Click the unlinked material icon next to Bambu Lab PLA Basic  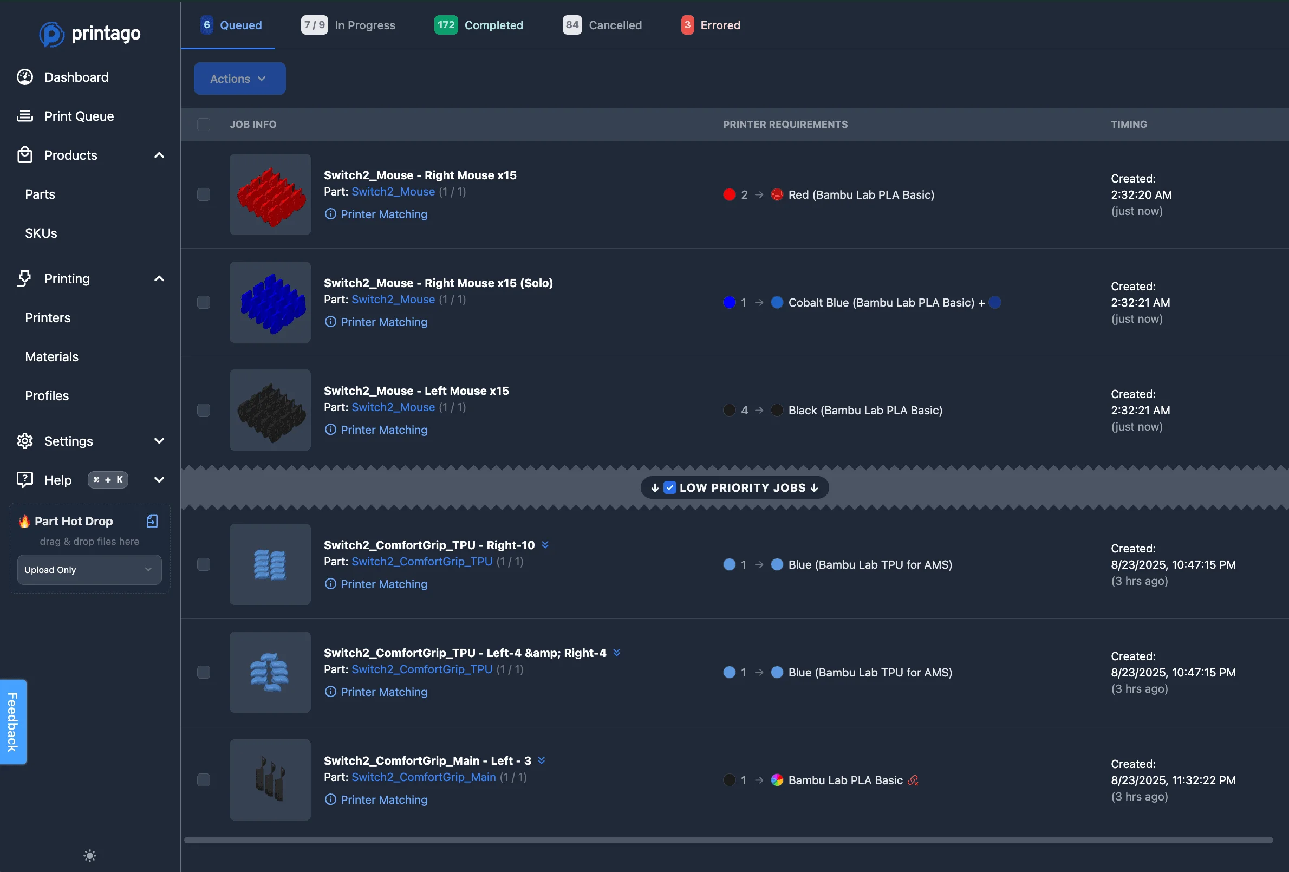[913, 780]
